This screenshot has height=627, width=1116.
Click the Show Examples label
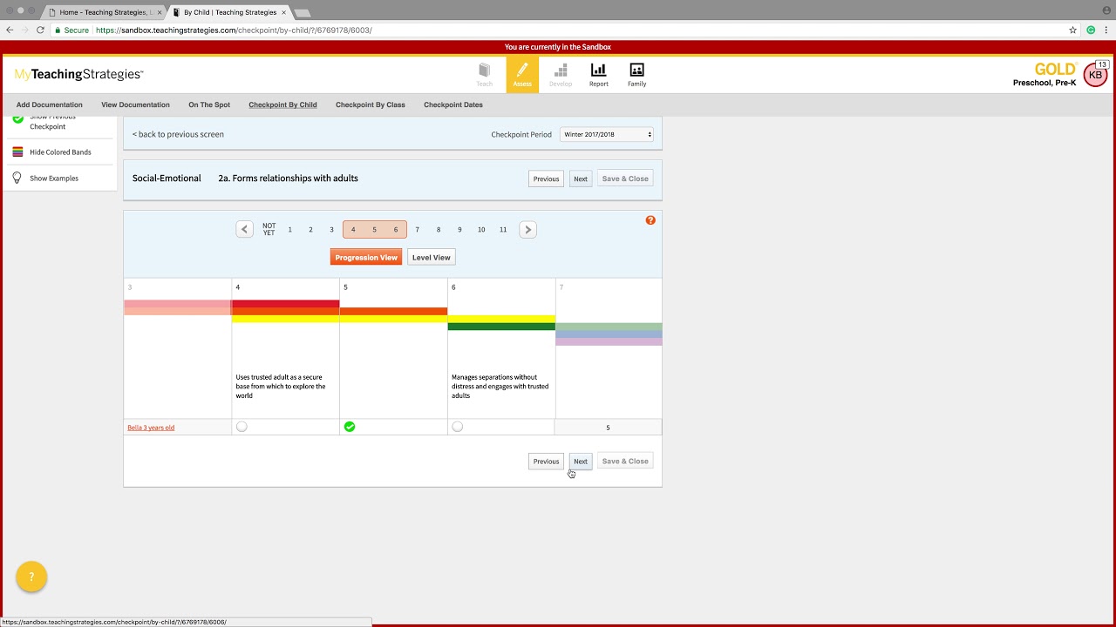pyautogui.click(x=54, y=179)
